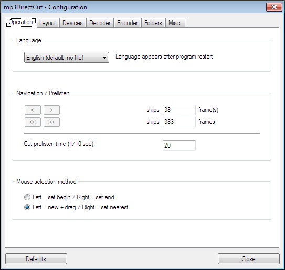This screenshot has width=285, height=270.
Task: Click the 'Mouse selection method' group label
Action: [x=46, y=182]
